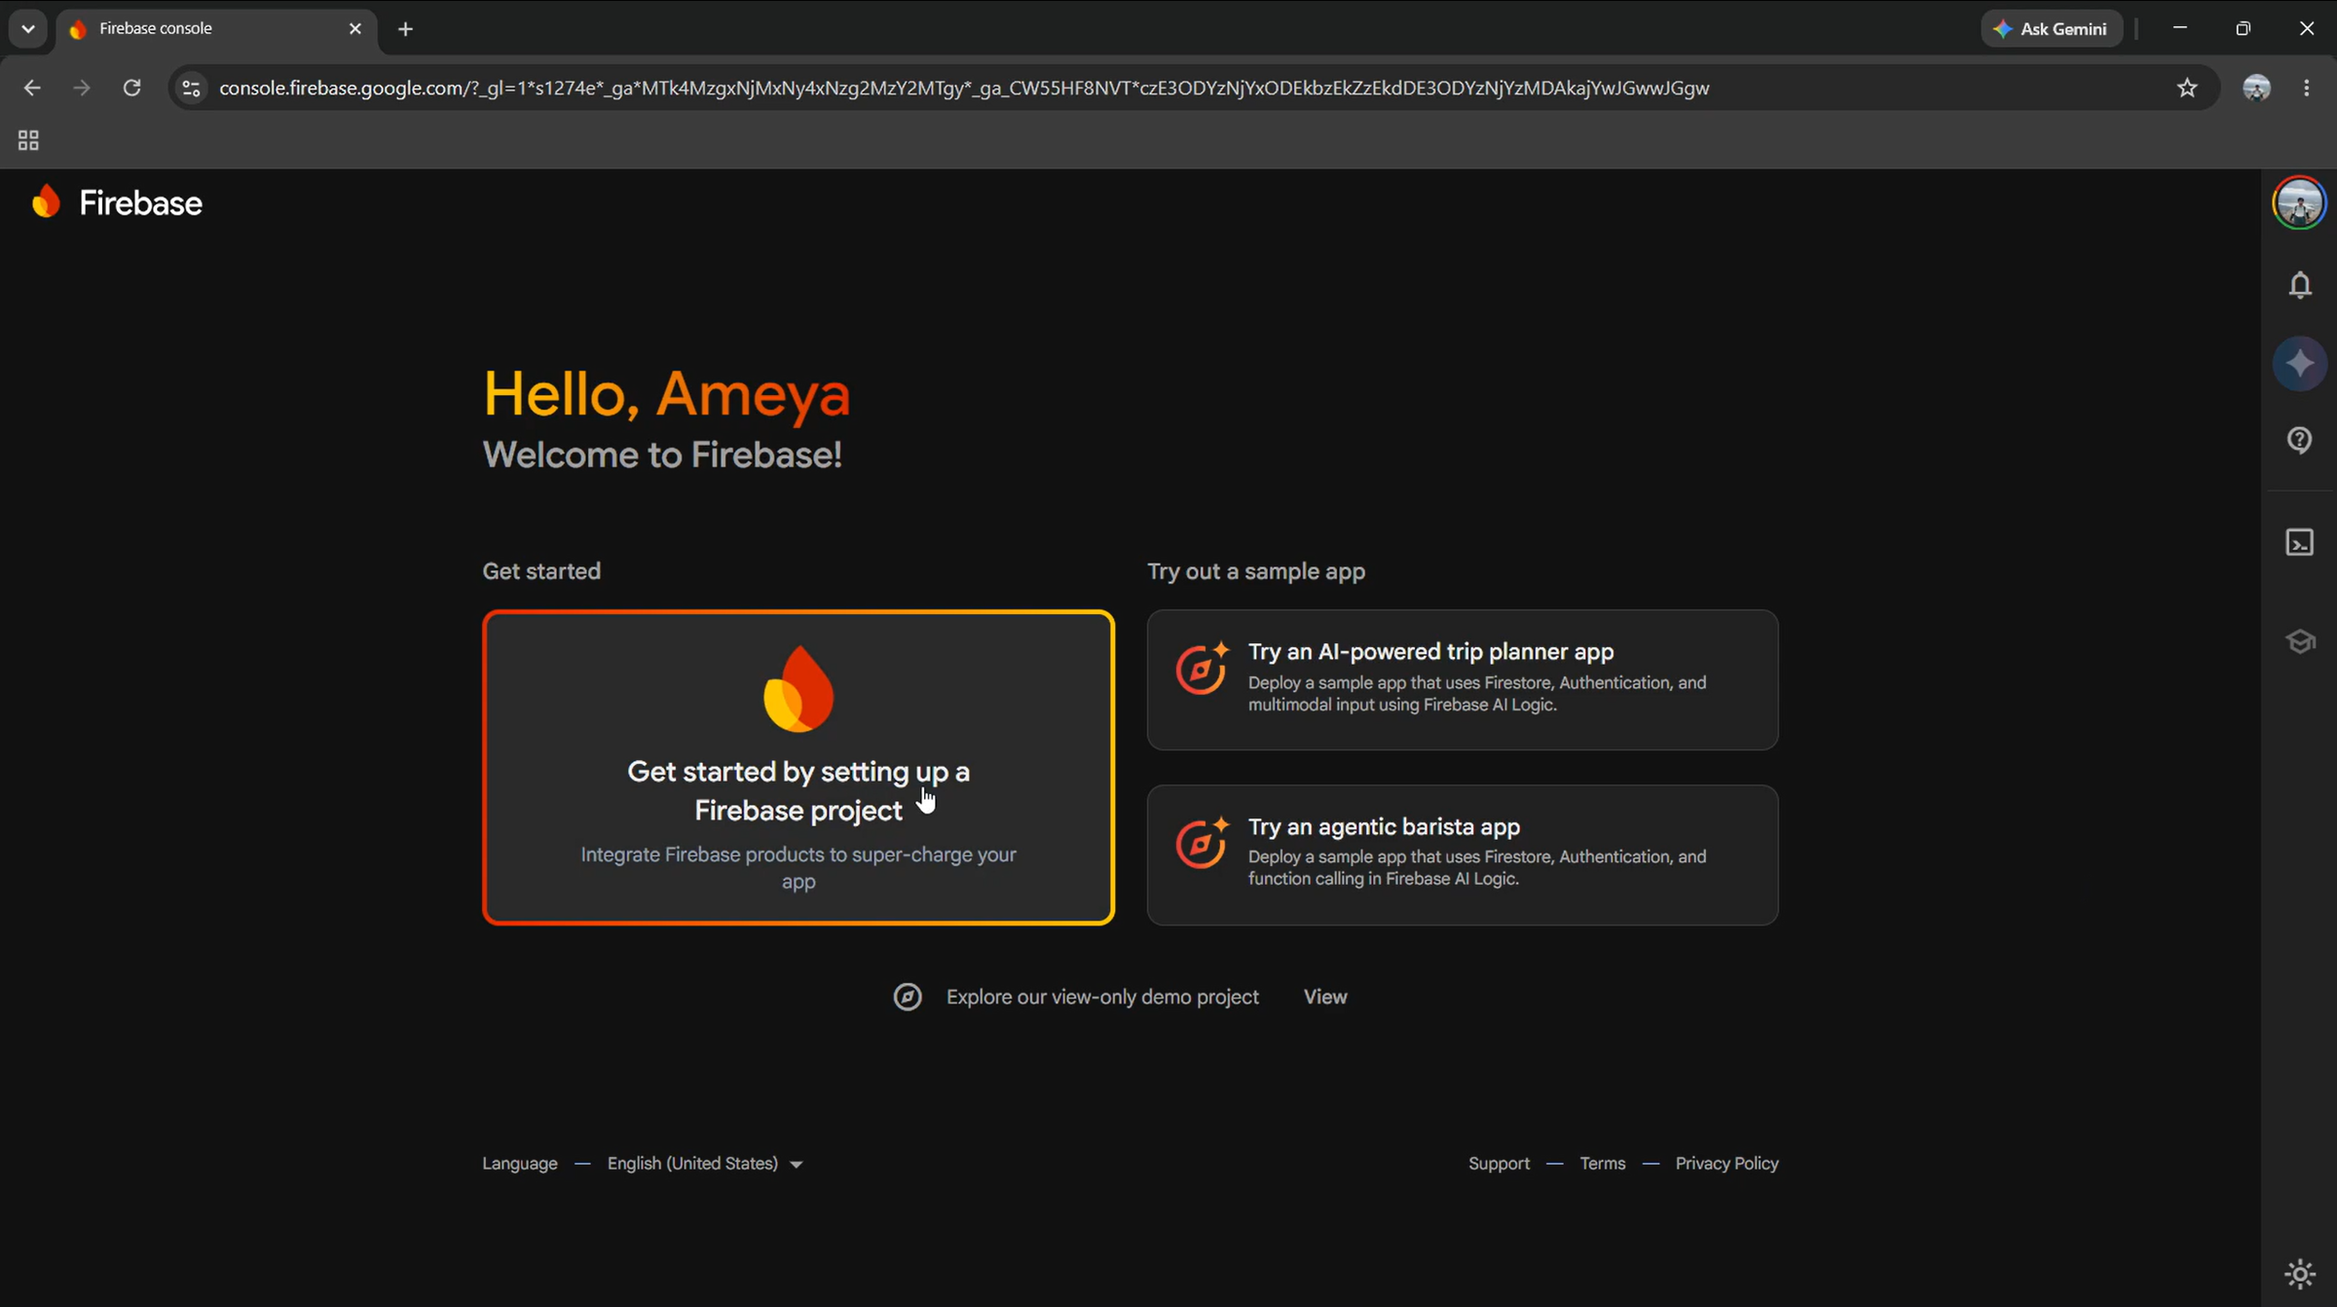Minimize the browser window

point(2180,29)
